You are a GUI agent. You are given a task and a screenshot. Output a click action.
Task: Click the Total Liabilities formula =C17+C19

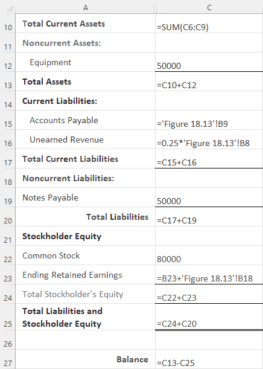coord(209,217)
